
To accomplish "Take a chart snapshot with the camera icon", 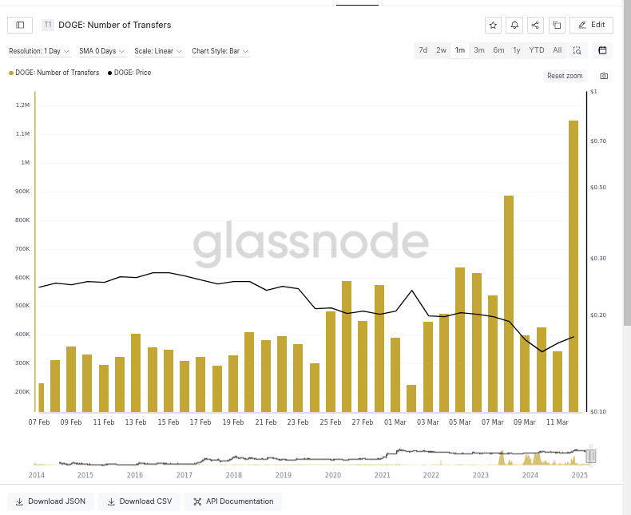I will (604, 76).
